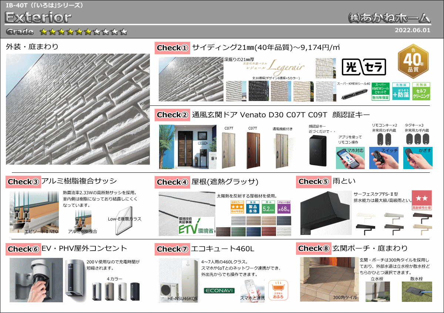
Task: Click the date 2022.06.01
Action: pyautogui.click(x=413, y=30)
